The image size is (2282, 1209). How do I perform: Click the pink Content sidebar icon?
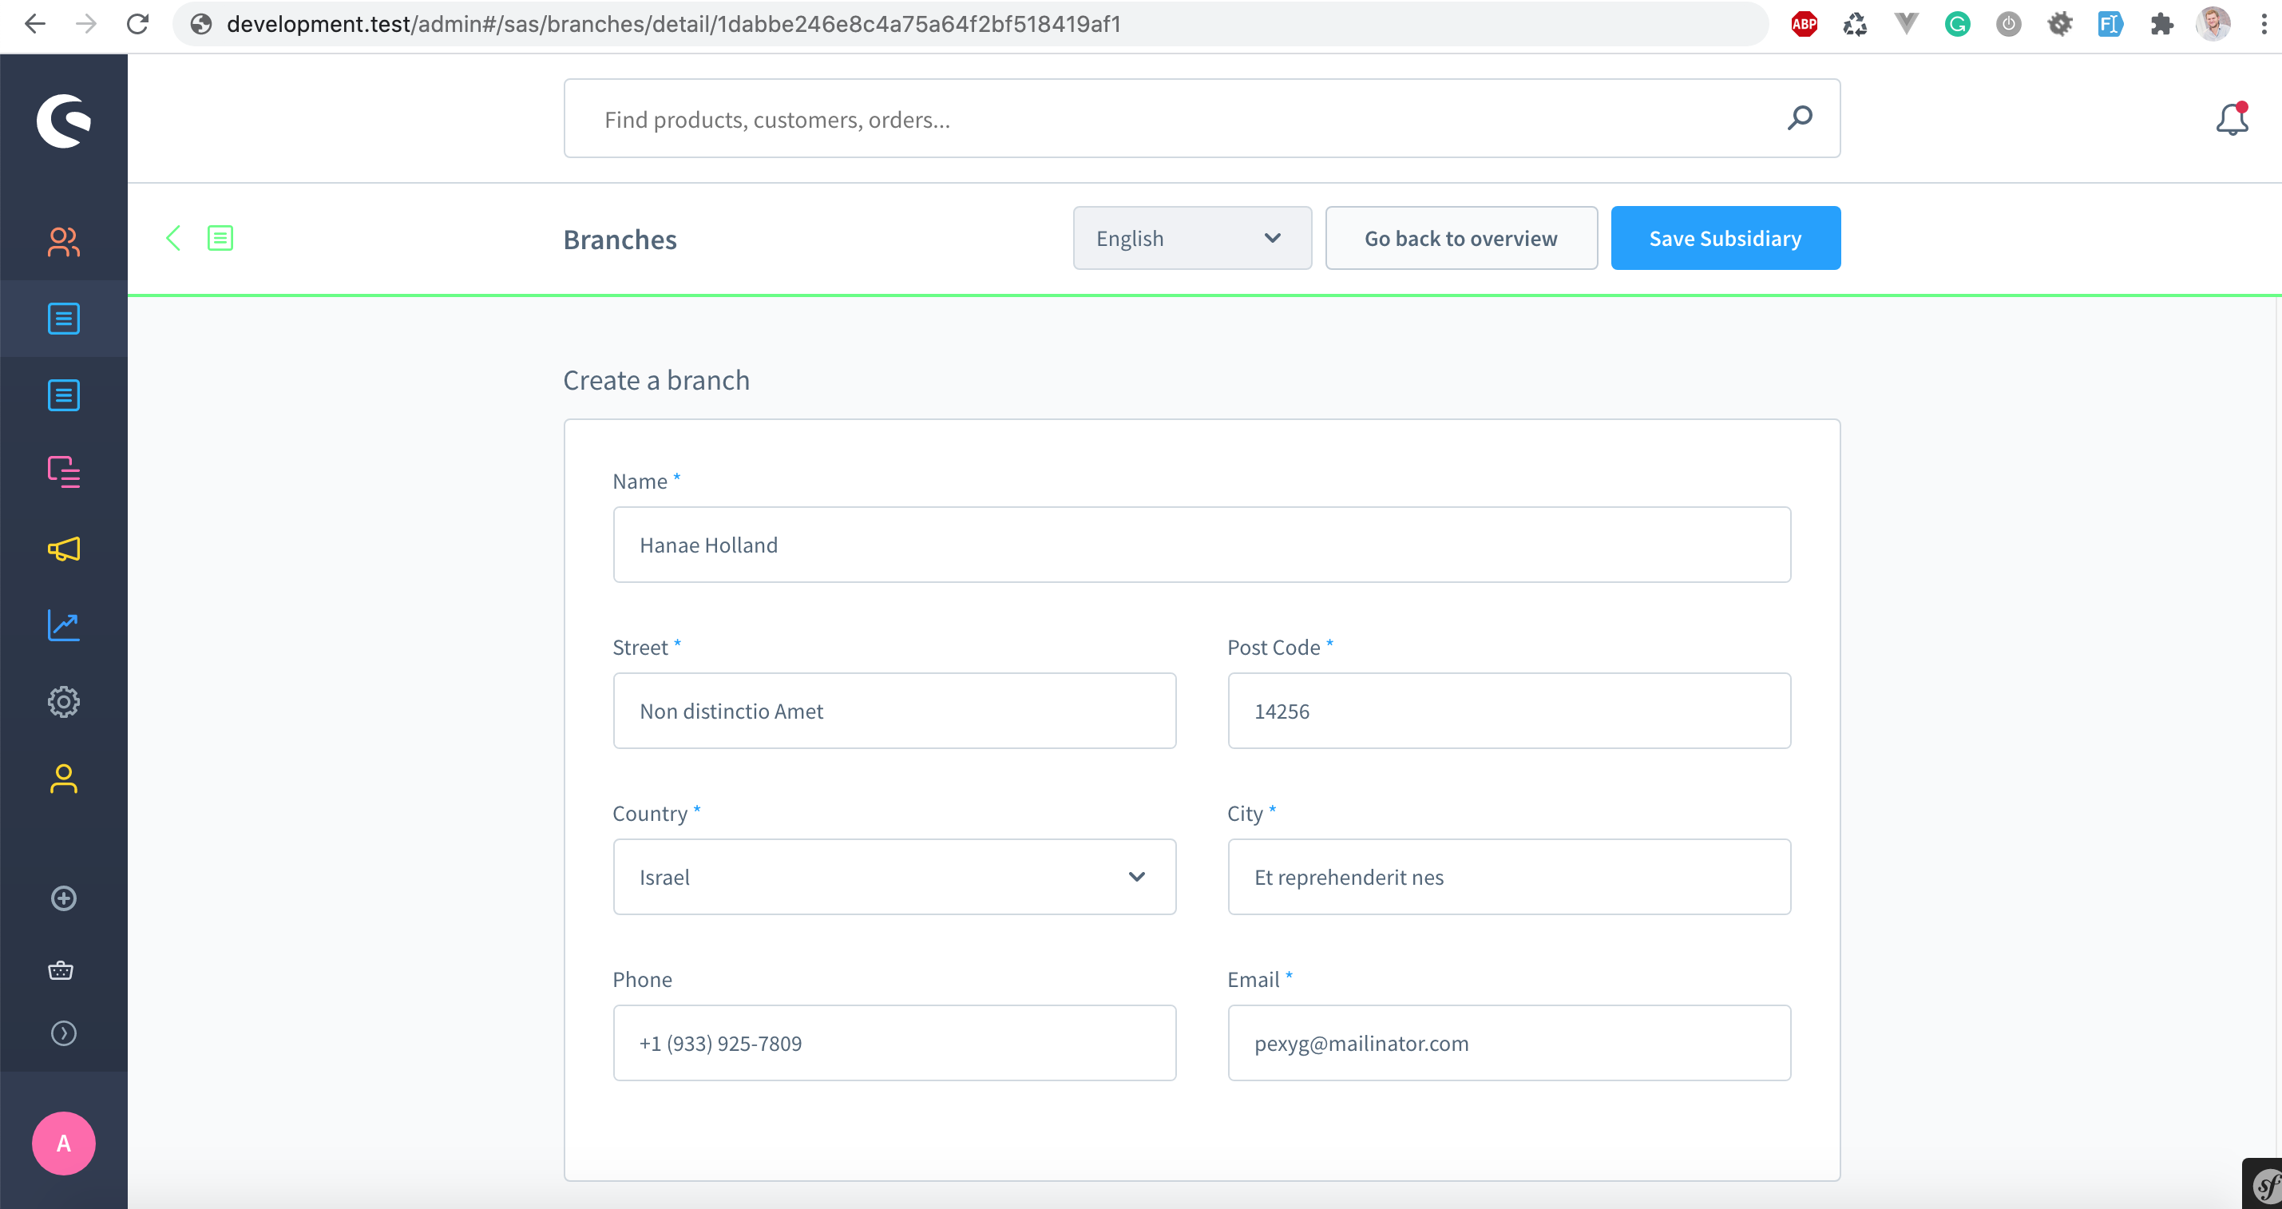point(63,472)
